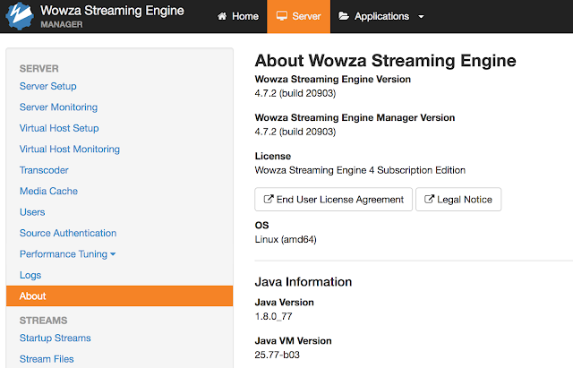The image size is (573, 368).
Task: Click the monitor icon beside Server
Action: (x=282, y=16)
